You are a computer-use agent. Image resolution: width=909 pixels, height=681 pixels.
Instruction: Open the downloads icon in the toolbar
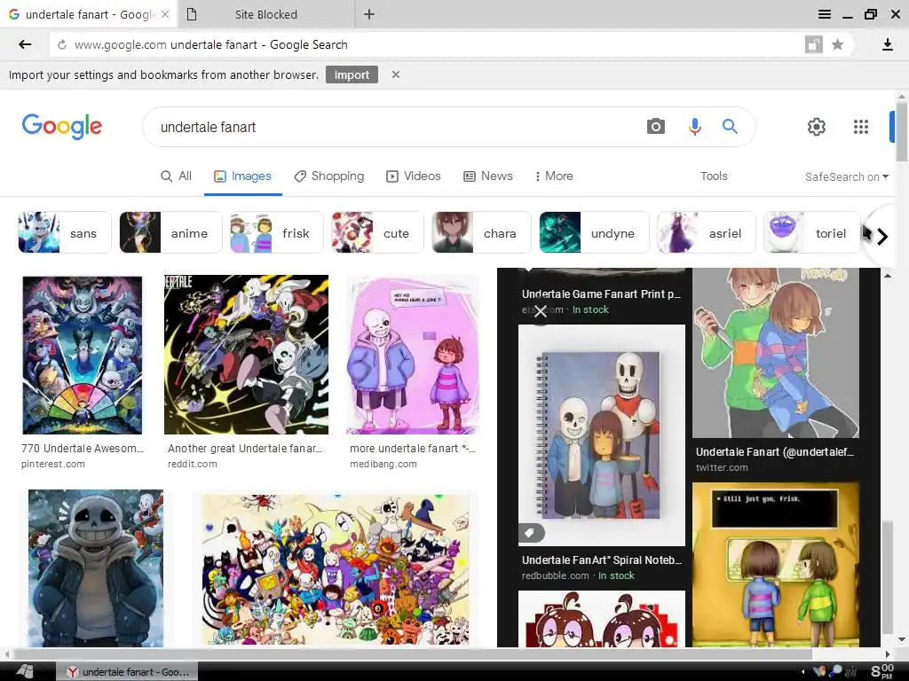tap(887, 44)
